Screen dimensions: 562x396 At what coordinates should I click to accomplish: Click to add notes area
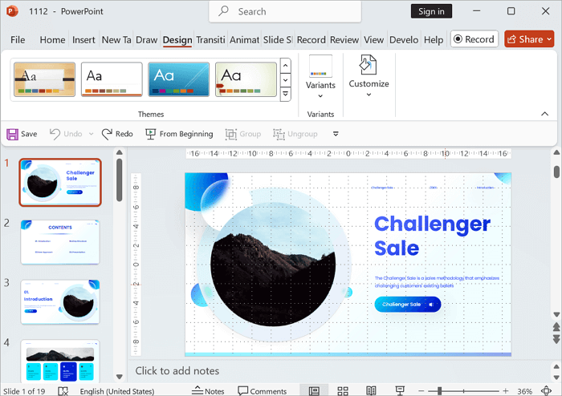click(x=177, y=370)
